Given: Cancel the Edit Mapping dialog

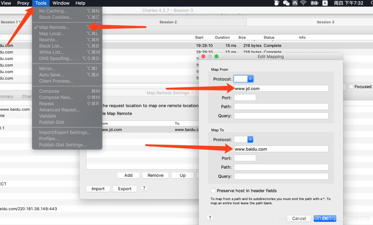Looking at the screenshot, I should coord(299,218).
